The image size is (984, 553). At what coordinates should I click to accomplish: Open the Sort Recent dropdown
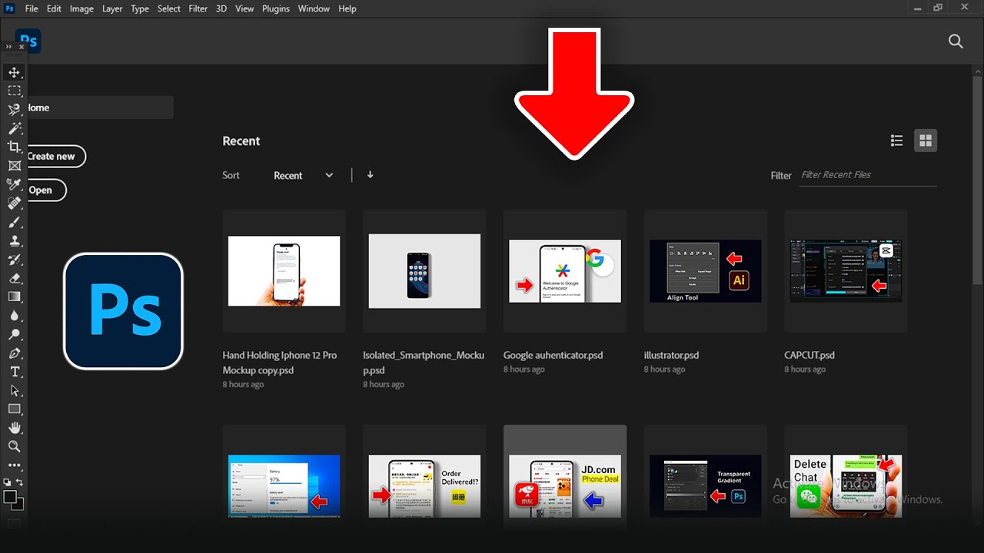(303, 175)
